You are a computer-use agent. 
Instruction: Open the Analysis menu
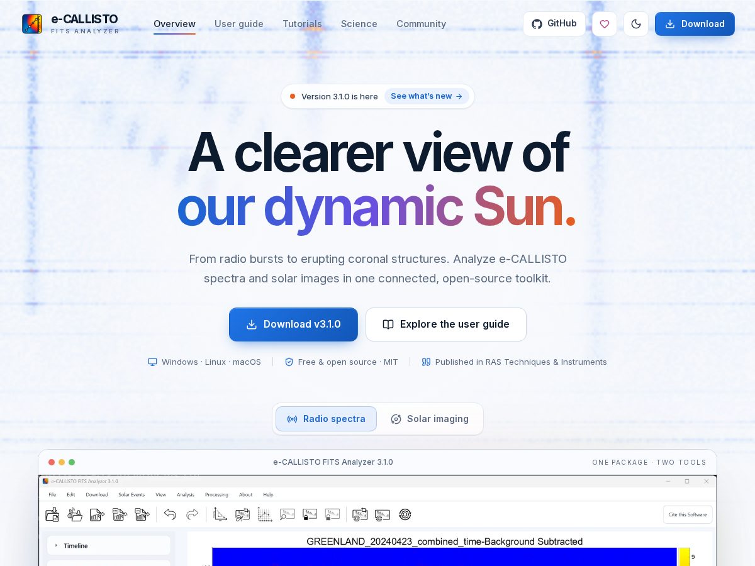coord(186,495)
